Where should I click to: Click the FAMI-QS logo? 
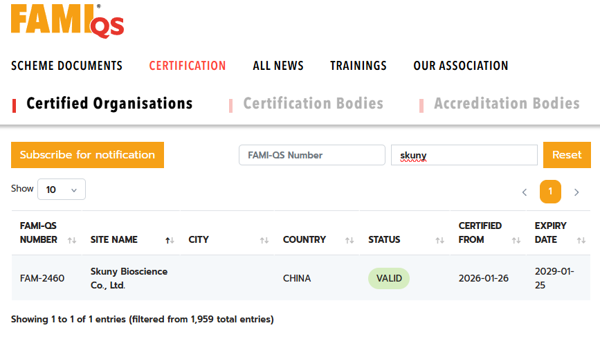67,21
